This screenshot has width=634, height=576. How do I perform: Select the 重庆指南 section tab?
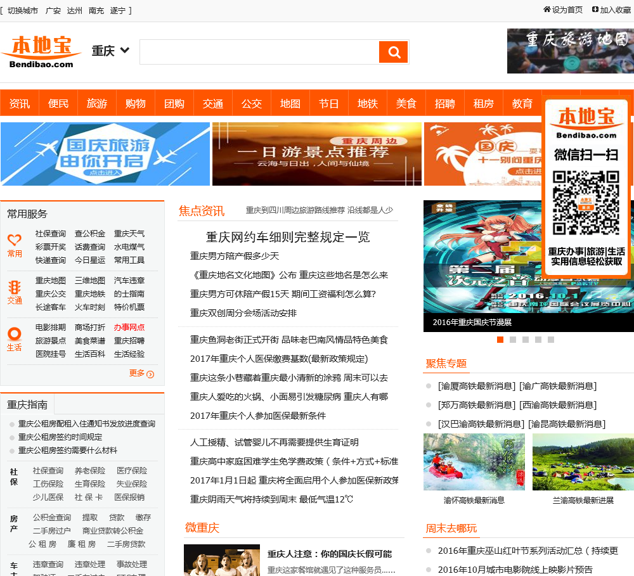point(27,405)
